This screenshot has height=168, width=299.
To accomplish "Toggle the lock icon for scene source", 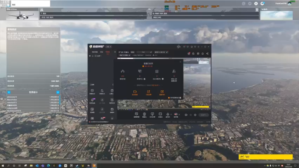I will [x=93, y=56].
